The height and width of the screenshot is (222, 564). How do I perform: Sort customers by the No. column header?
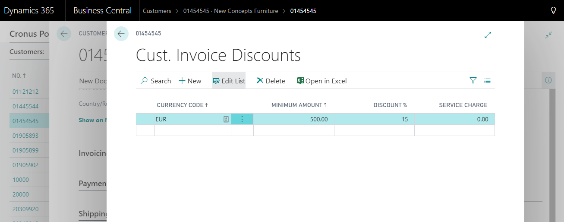pyautogui.click(x=19, y=76)
